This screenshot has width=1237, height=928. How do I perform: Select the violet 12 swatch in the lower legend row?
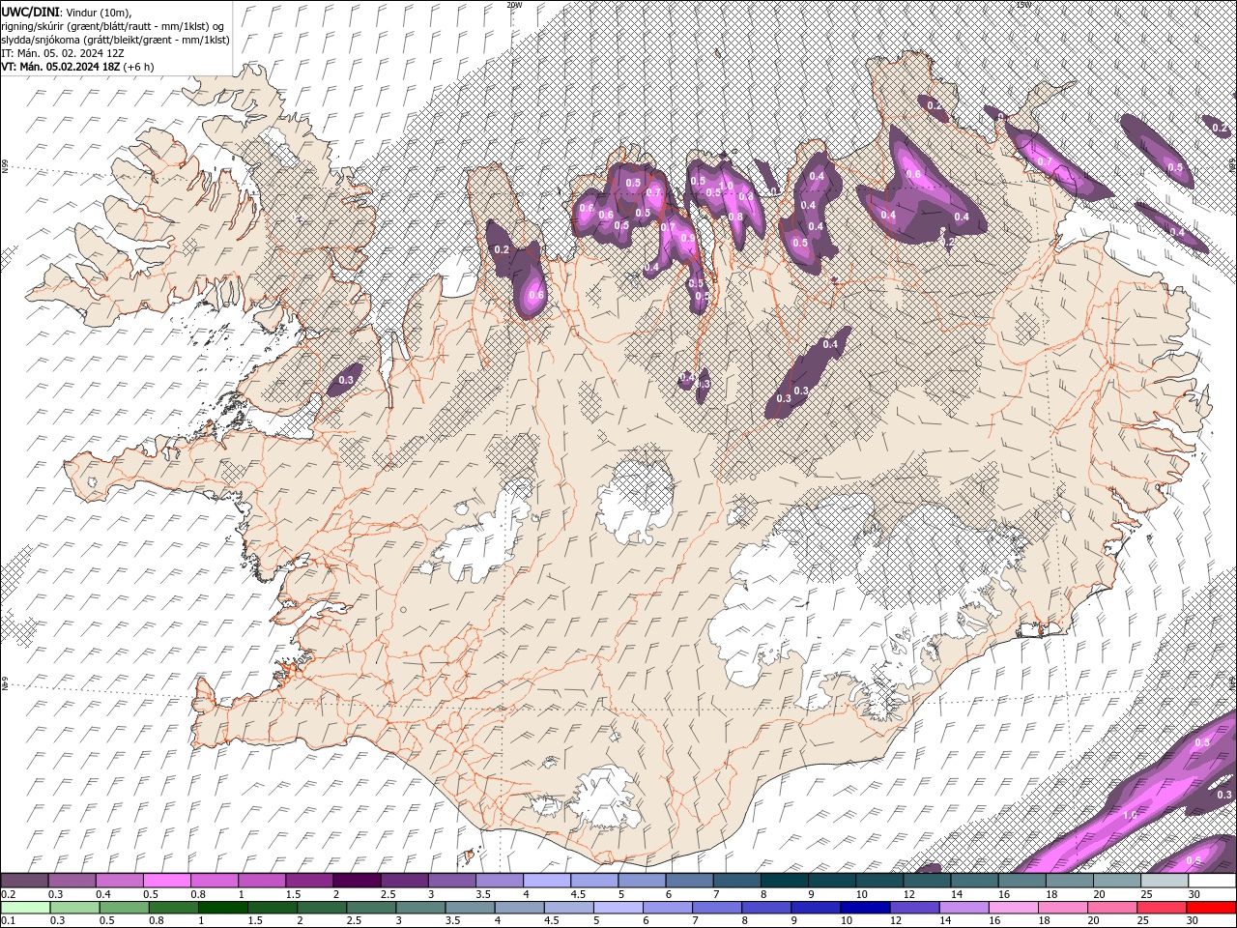914,908
